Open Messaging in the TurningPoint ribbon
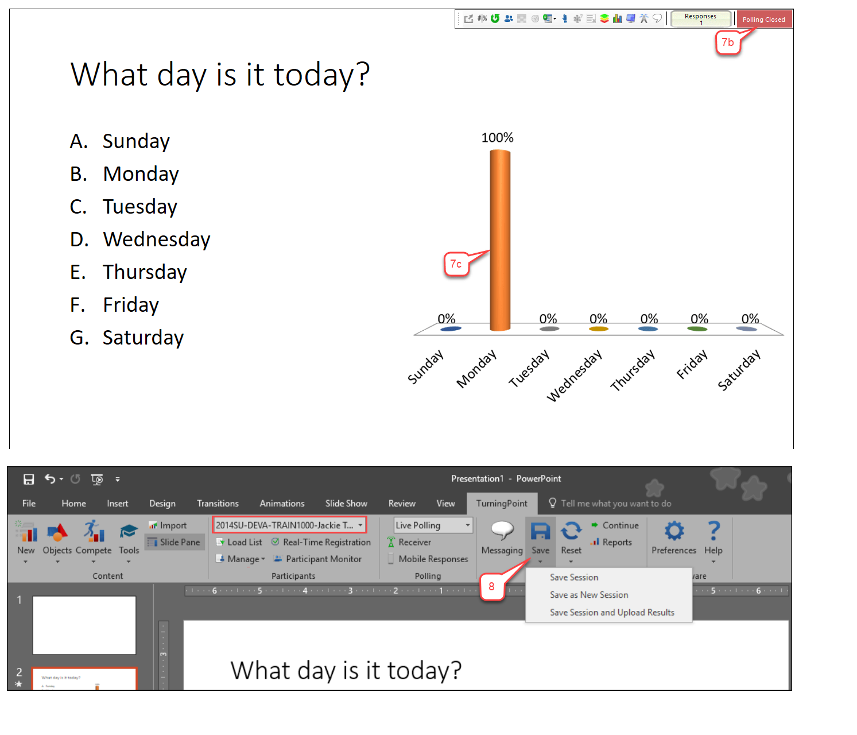Image resolution: width=857 pixels, height=735 pixels. coord(501,536)
